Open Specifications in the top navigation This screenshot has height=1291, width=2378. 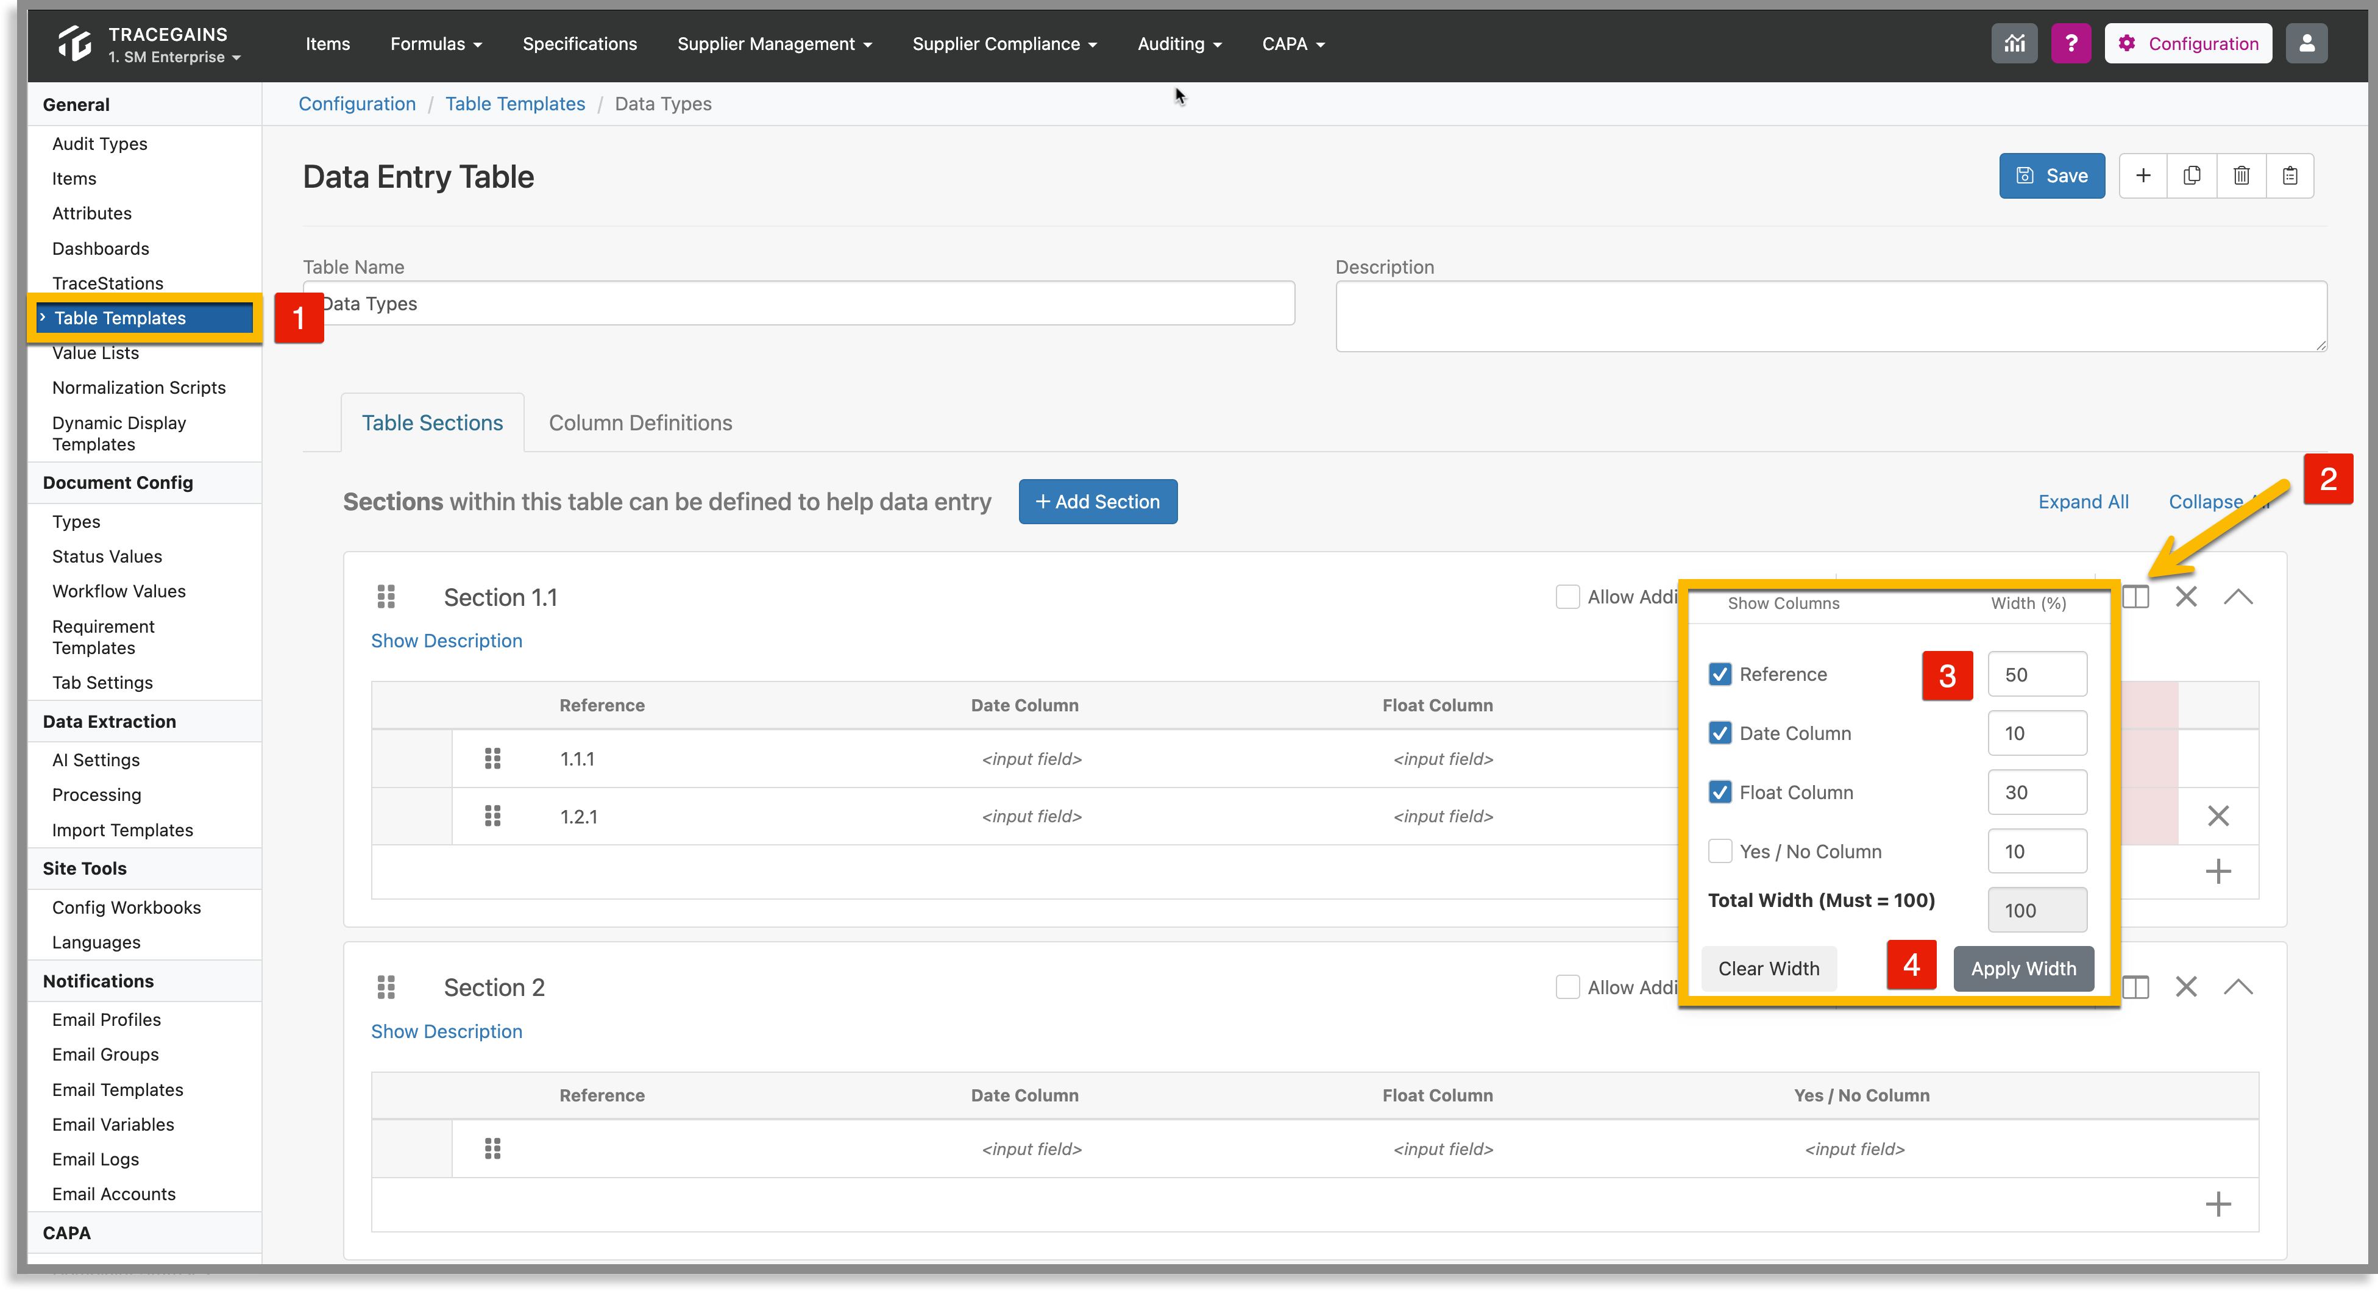click(x=580, y=43)
